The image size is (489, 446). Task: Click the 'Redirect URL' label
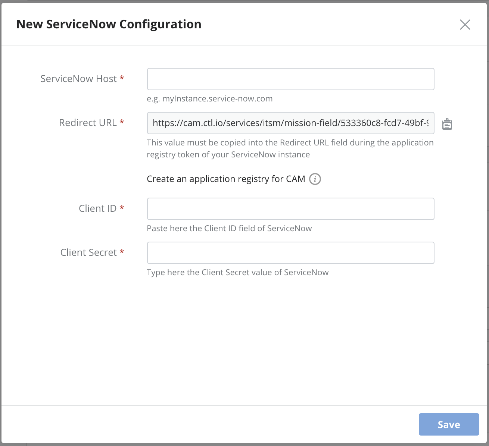point(88,123)
